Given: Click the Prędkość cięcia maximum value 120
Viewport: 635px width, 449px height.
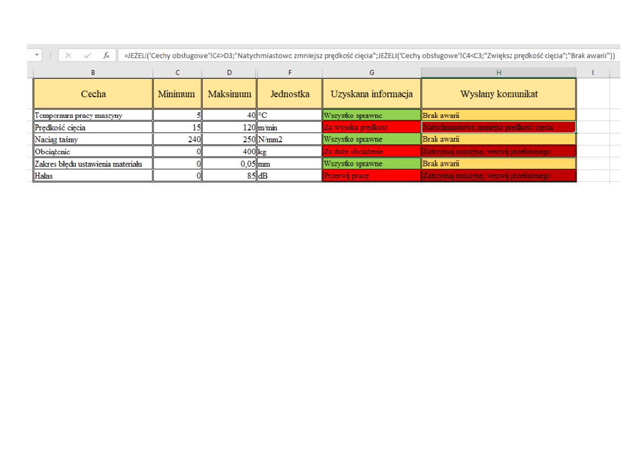Looking at the screenshot, I should coord(229,127).
